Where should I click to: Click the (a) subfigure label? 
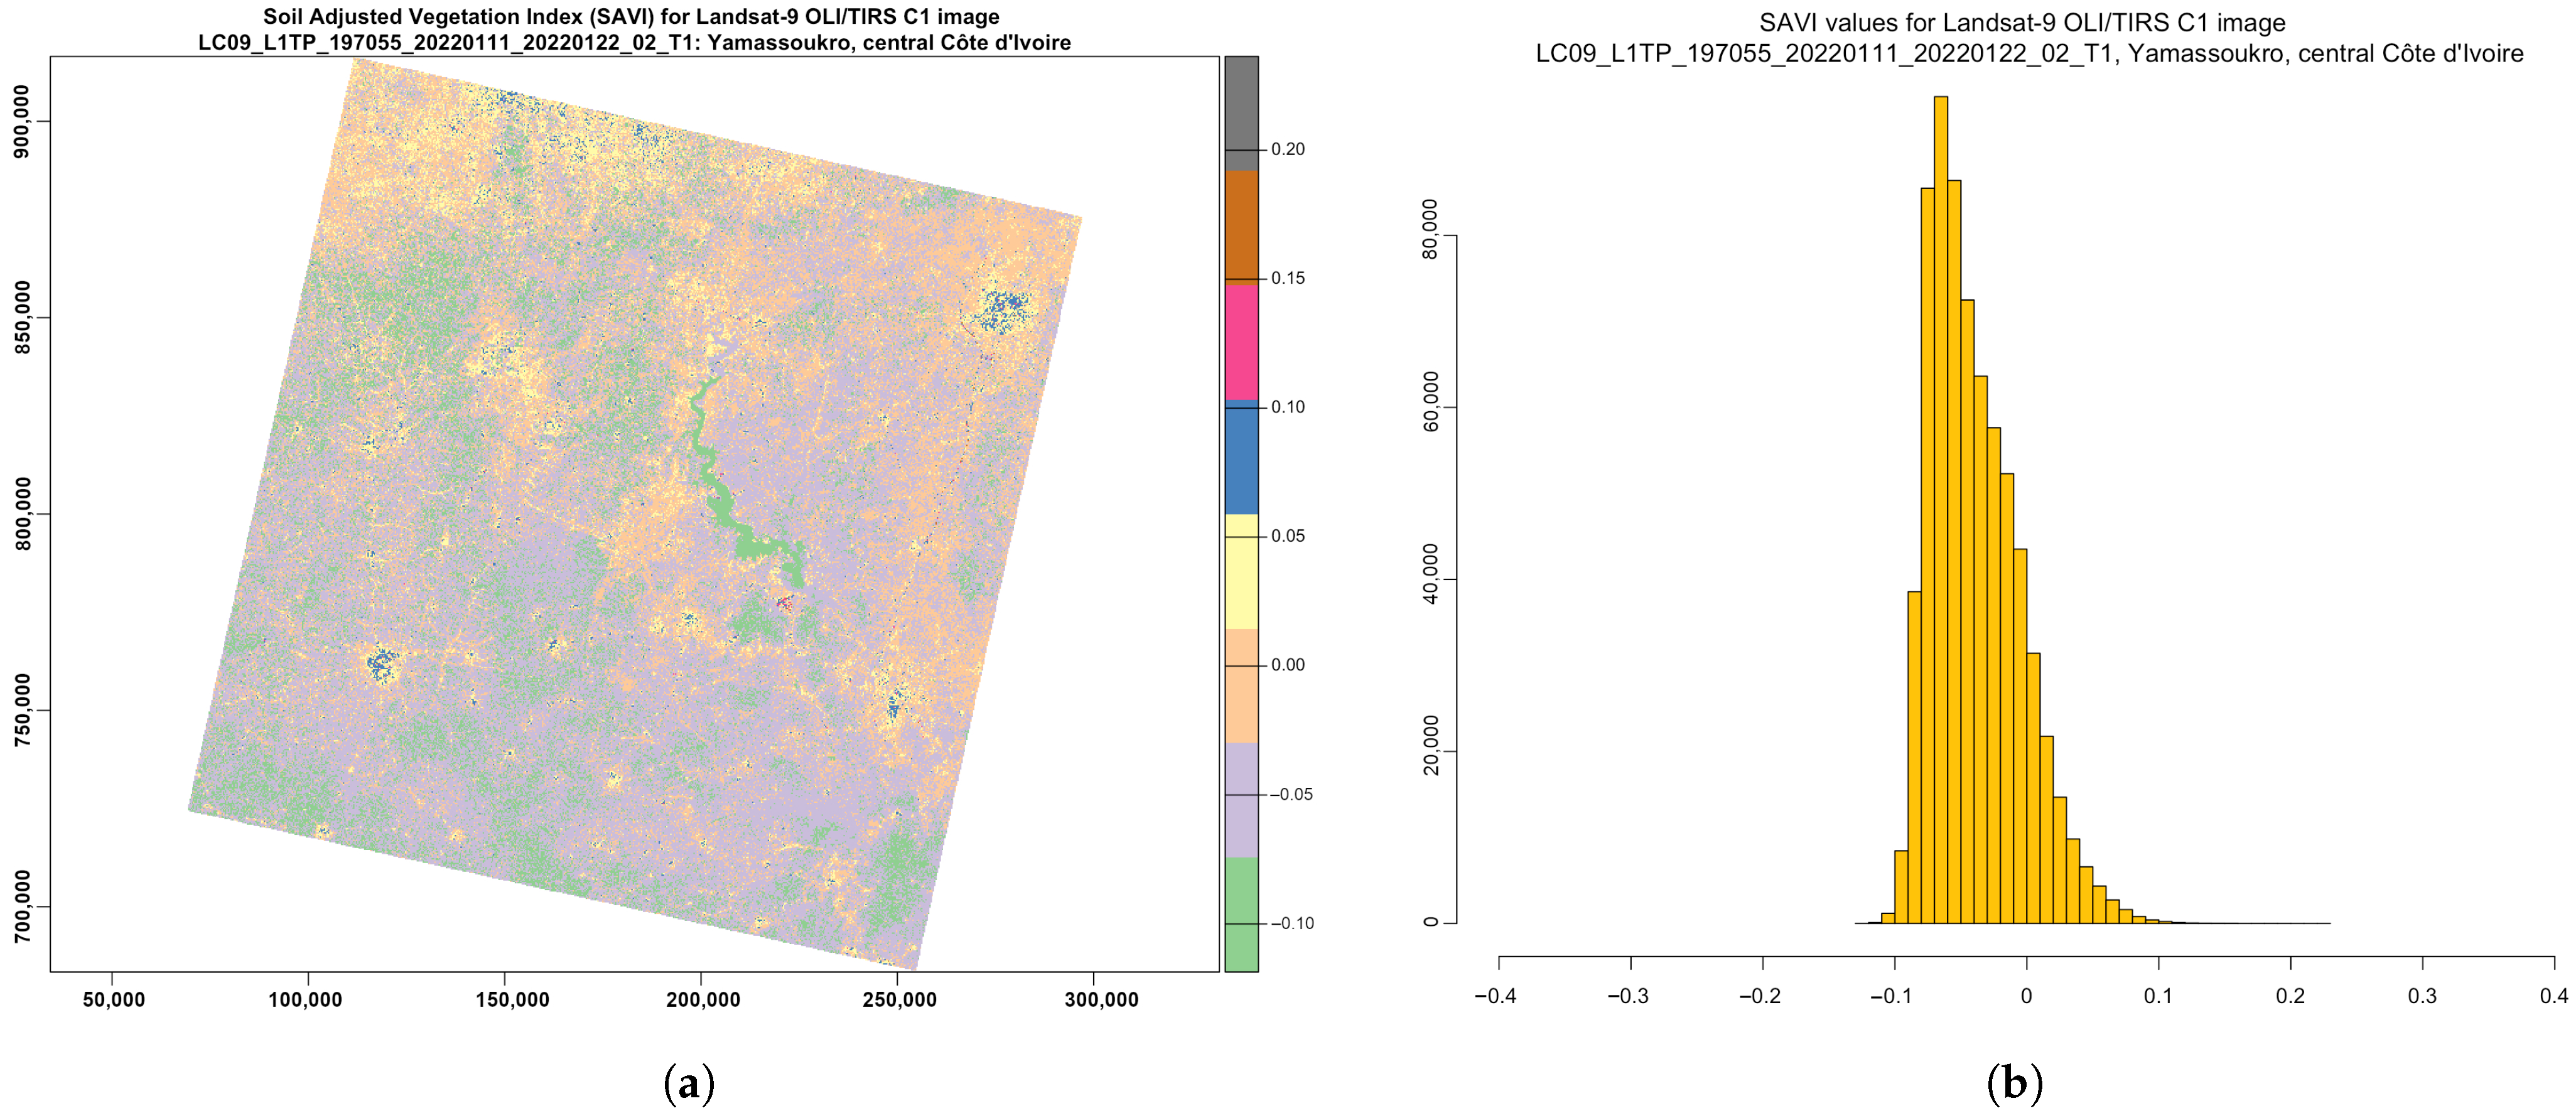[689, 1084]
